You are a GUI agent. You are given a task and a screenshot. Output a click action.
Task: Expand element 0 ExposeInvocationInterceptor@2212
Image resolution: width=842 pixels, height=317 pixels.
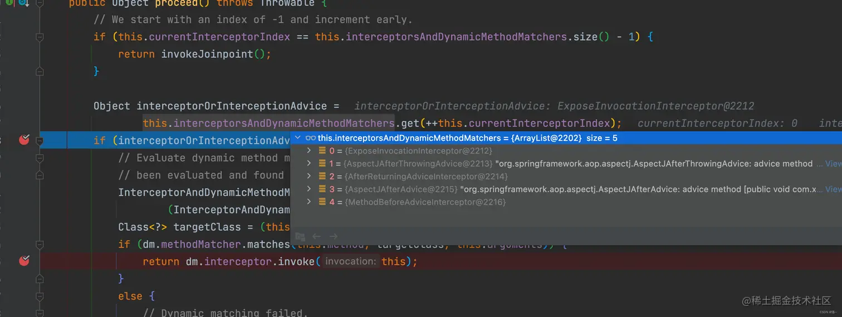(x=310, y=151)
